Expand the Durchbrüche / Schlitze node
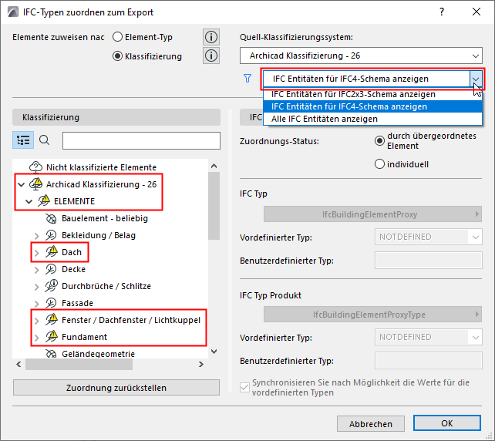Image resolution: width=495 pixels, height=441 pixels. pyautogui.click(x=36, y=287)
